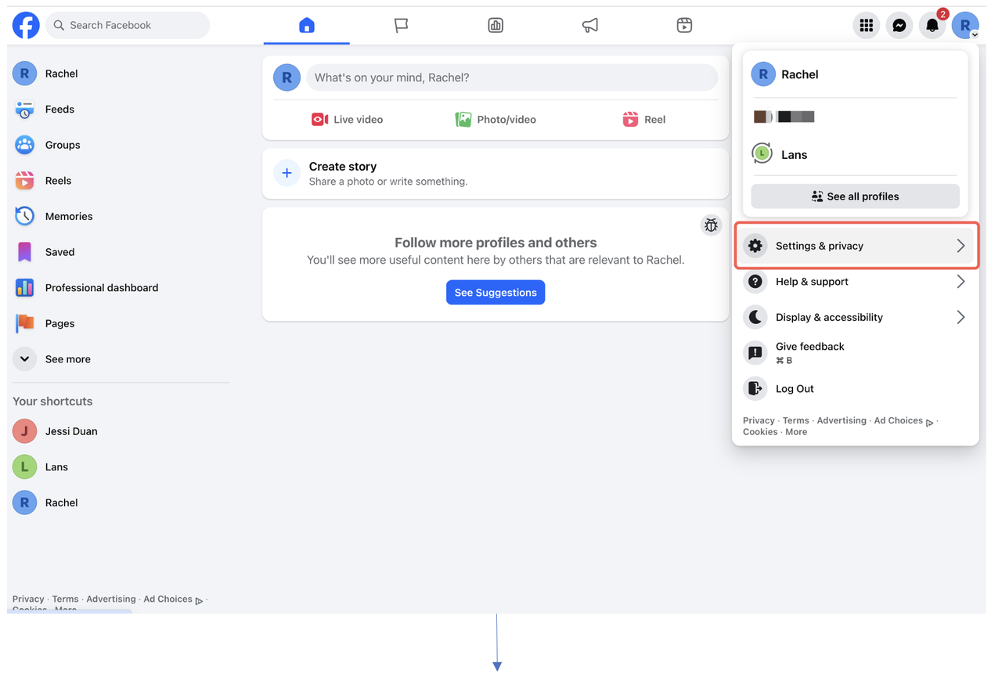Open the Professional dashboard icon
This screenshot has height=677, width=1002.
point(24,288)
